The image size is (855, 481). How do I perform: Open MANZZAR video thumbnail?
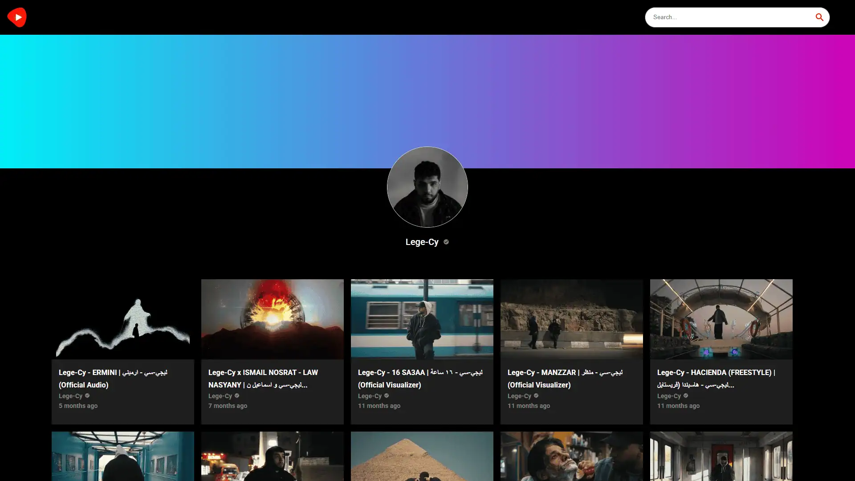(x=572, y=319)
